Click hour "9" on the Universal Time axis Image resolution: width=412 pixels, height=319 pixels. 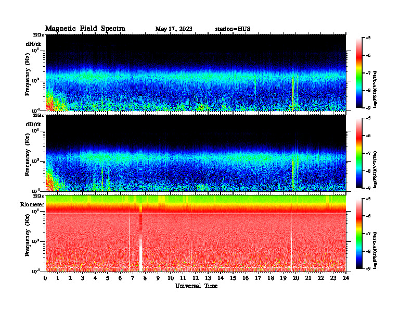(x=158, y=278)
